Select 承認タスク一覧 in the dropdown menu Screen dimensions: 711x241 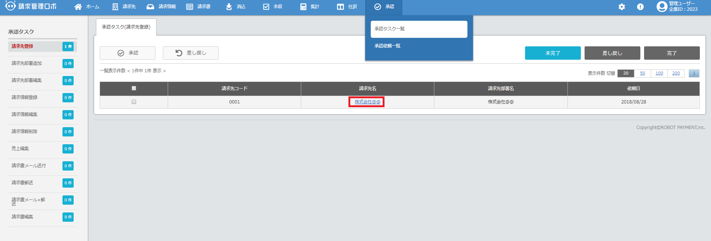[x=419, y=29]
